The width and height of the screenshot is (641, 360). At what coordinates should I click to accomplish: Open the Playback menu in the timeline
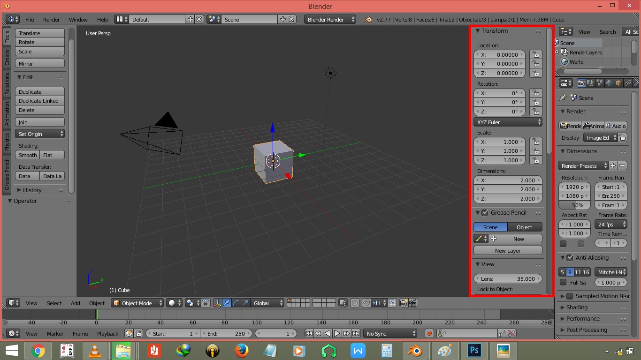[x=107, y=333]
